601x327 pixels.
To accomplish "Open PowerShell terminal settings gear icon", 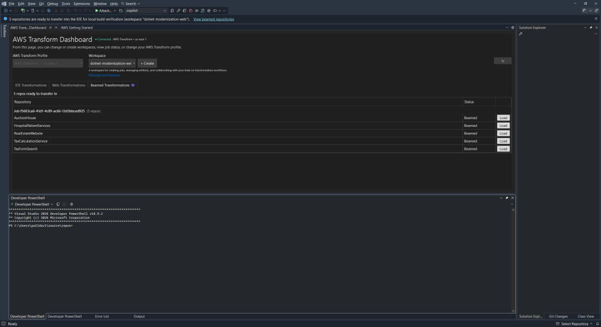I will (x=71, y=204).
